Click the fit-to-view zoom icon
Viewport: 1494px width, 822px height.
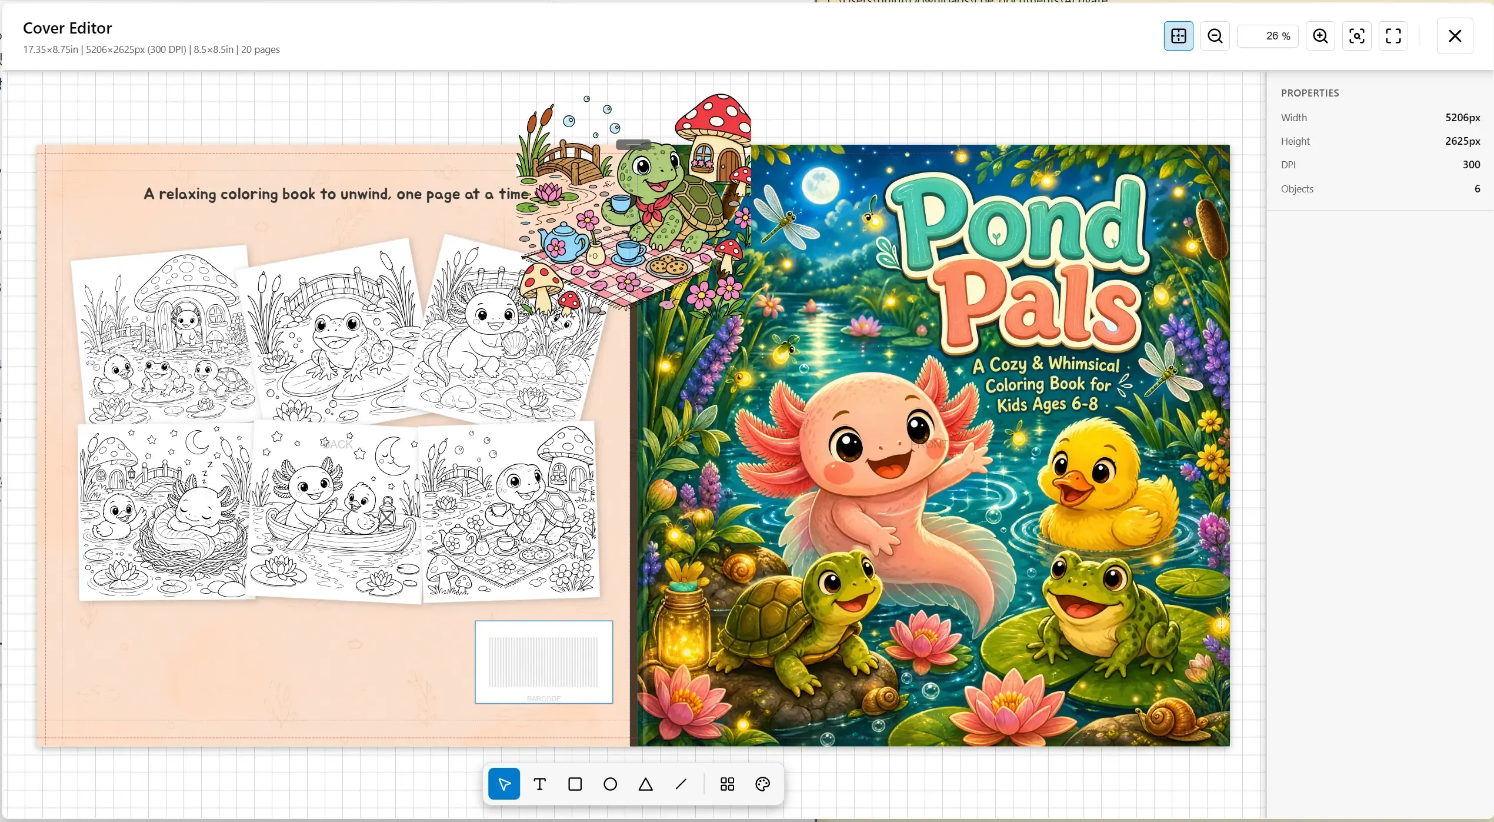(x=1356, y=36)
